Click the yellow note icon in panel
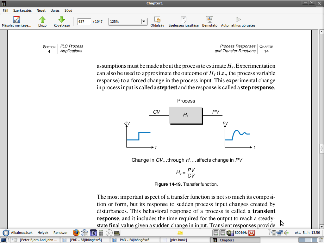 (x=180, y=233)
